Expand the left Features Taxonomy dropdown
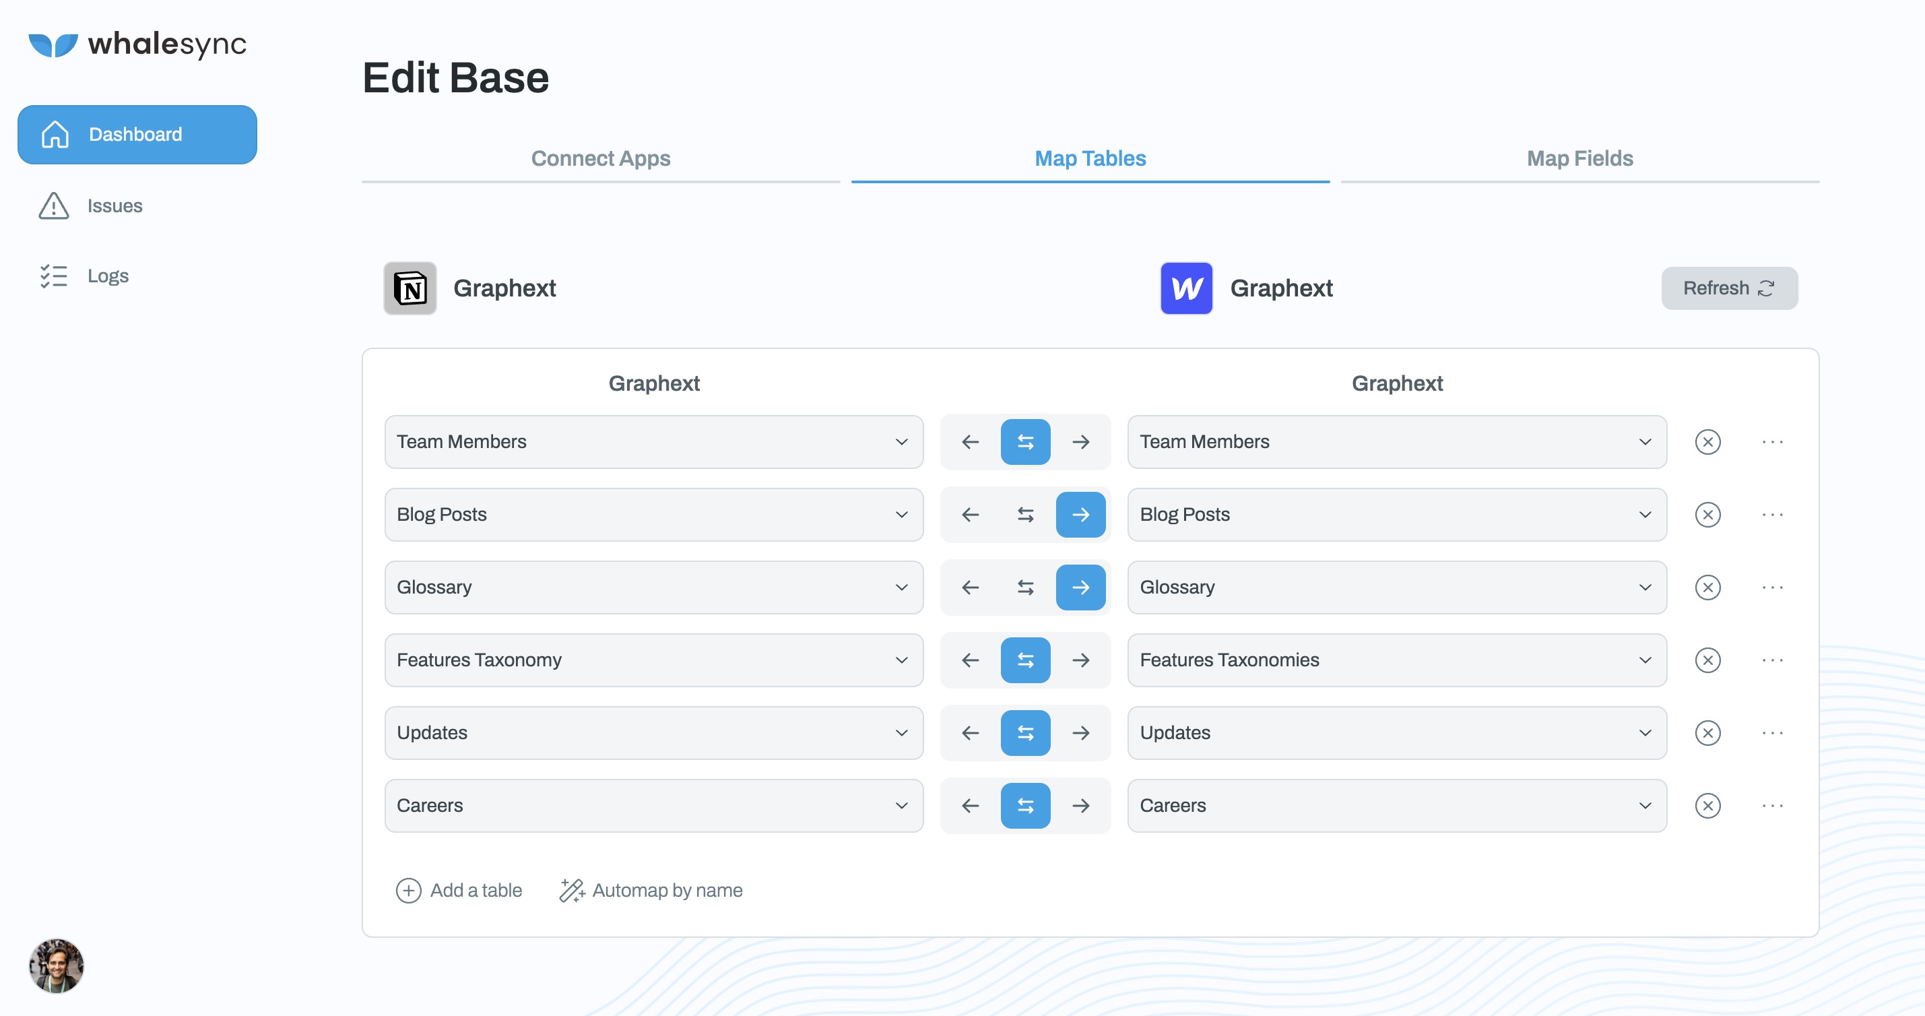The width and height of the screenshot is (1925, 1016). pyautogui.click(x=653, y=660)
